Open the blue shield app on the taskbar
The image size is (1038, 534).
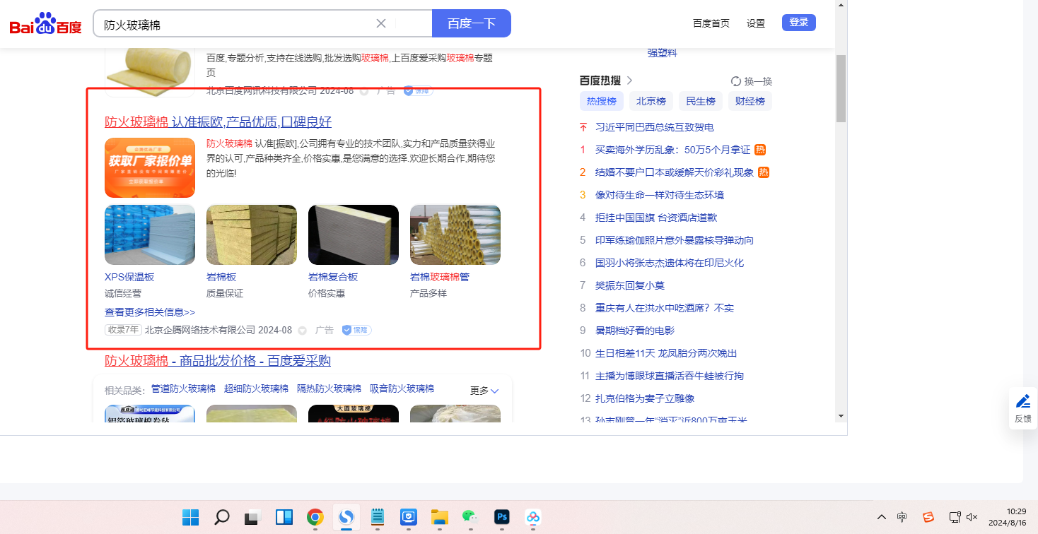click(409, 517)
